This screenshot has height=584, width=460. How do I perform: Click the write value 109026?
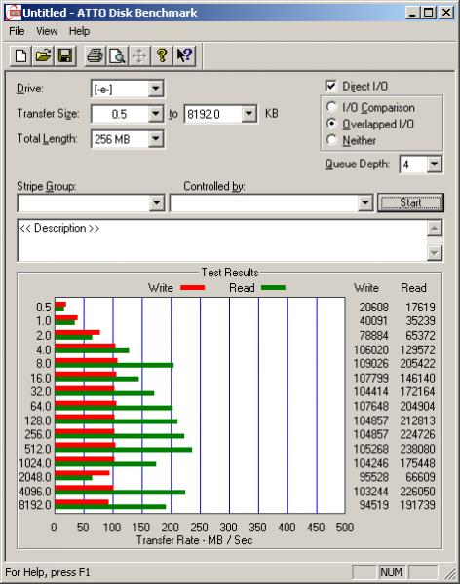pyautogui.click(x=371, y=363)
